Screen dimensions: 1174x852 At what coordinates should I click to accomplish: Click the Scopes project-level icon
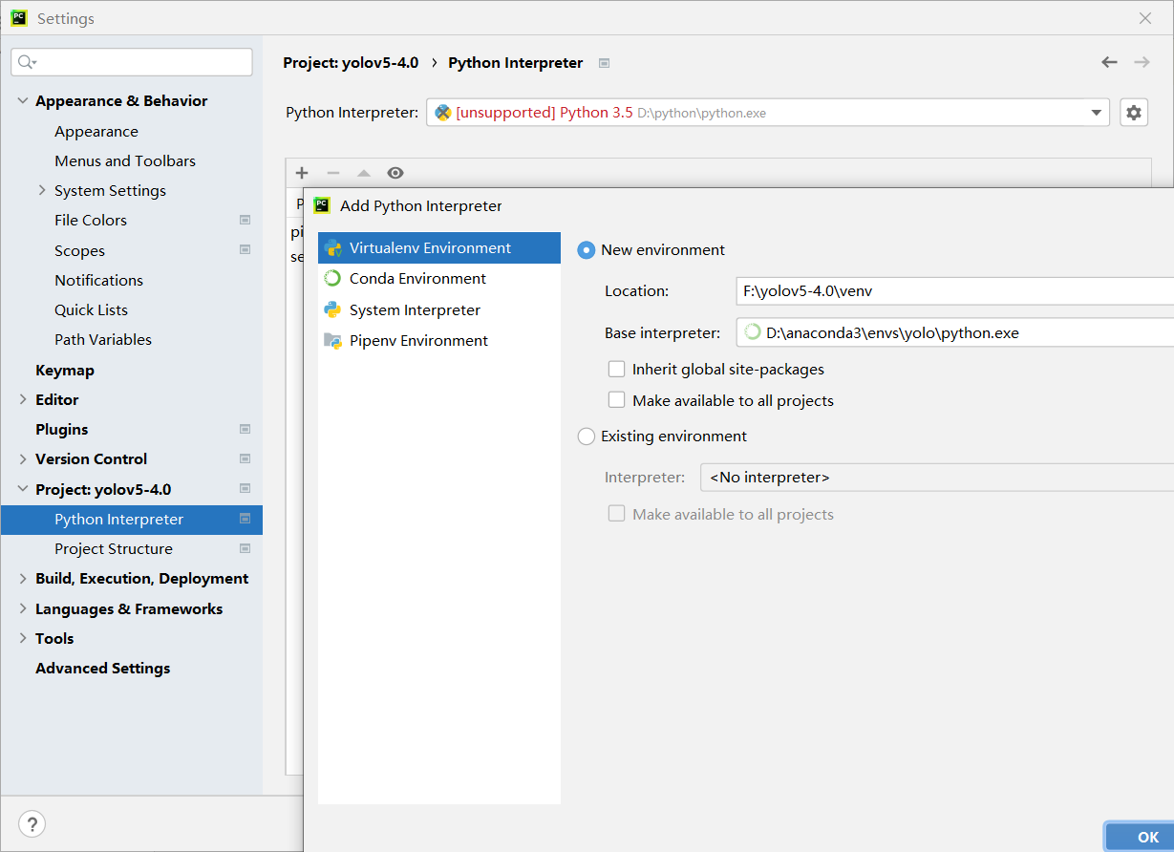[x=245, y=250]
